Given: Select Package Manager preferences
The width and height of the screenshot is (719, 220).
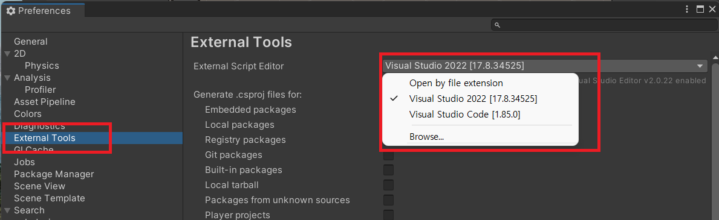Looking at the screenshot, I should click(x=54, y=174).
